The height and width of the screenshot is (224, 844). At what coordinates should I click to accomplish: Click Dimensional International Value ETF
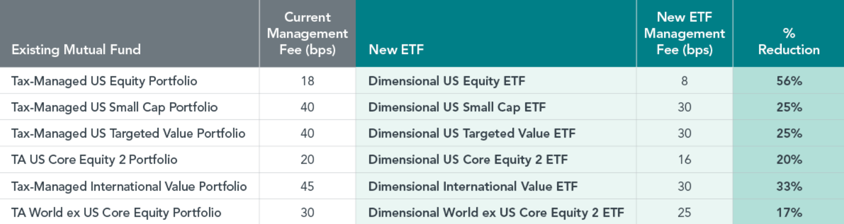click(x=473, y=187)
